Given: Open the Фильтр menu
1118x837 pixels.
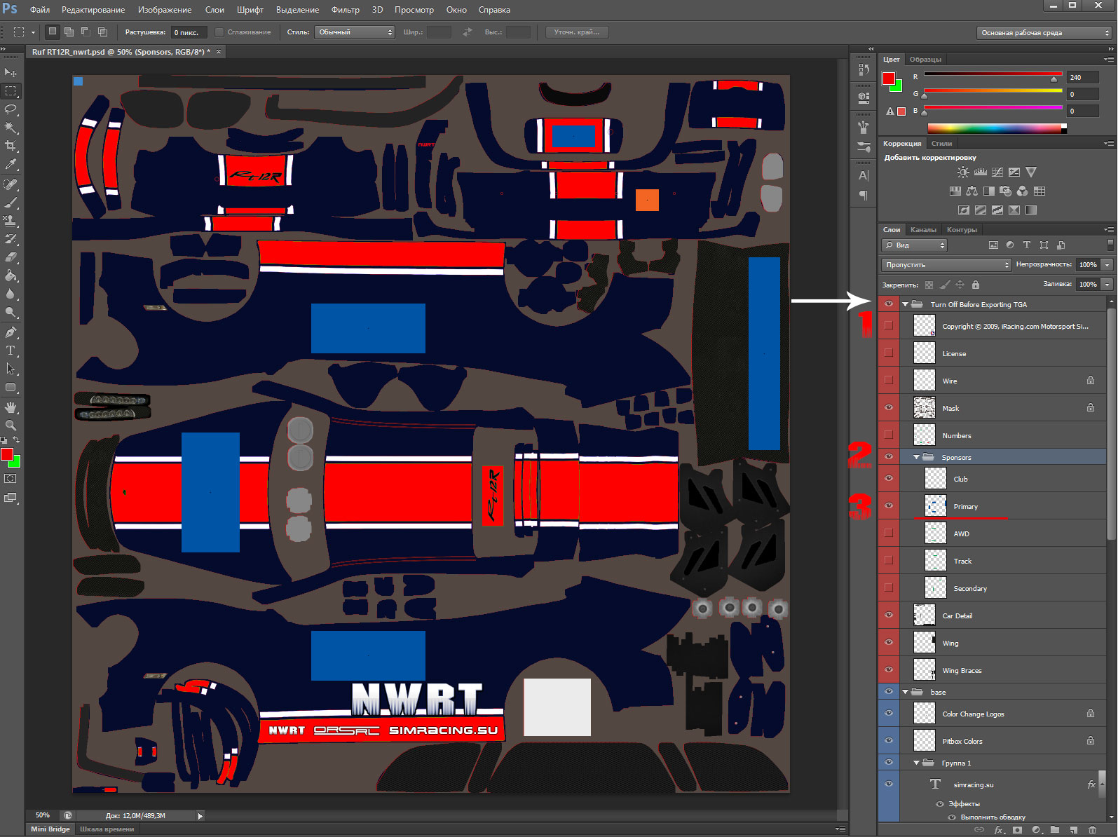Looking at the screenshot, I should tap(345, 10).
